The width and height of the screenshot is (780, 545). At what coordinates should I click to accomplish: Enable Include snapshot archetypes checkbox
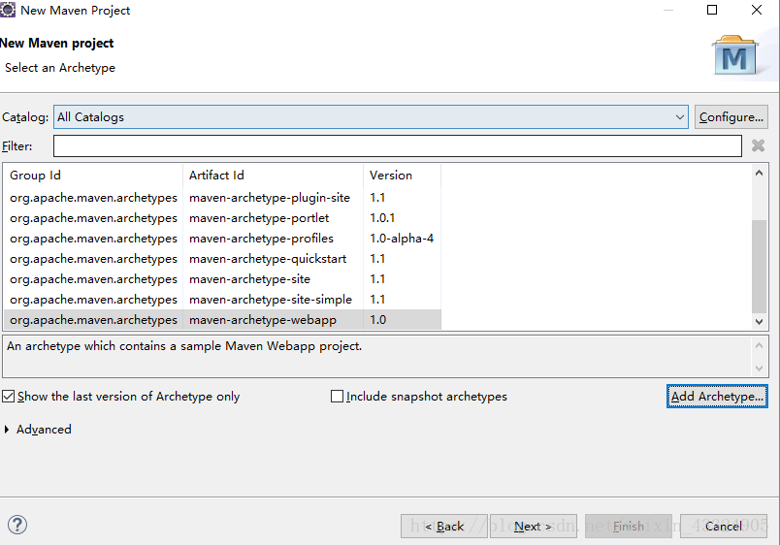(x=337, y=397)
